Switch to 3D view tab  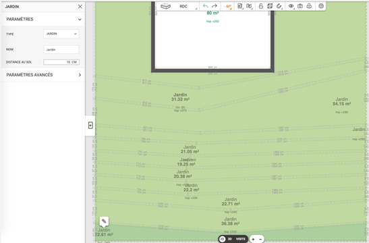(x=229, y=239)
